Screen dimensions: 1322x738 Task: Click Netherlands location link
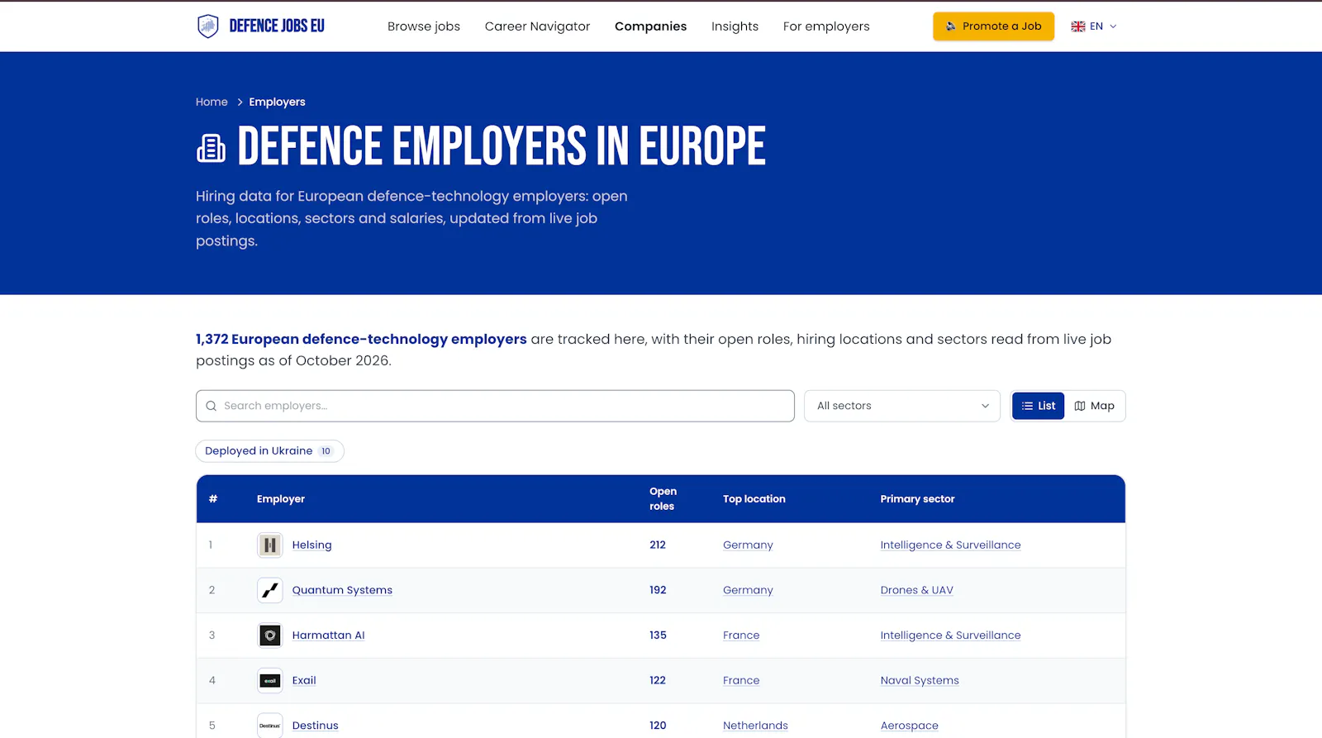pyautogui.click(x=755, y=726)
